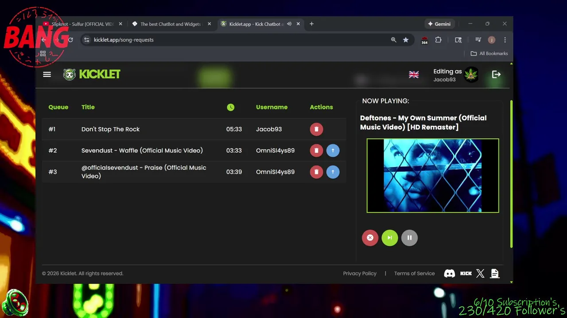
Task: Delete Sevendust - Waffle from queue
Action: [316, 151]
